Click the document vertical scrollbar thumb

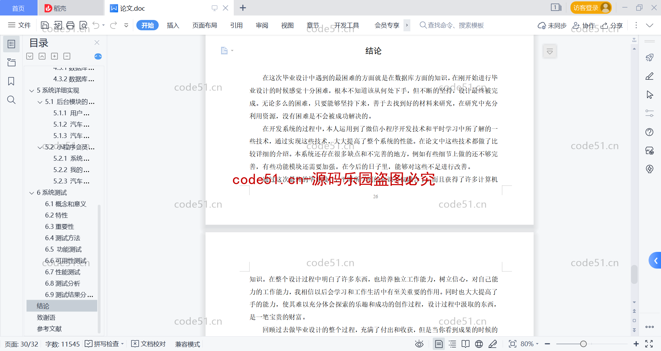coord(634,274)
